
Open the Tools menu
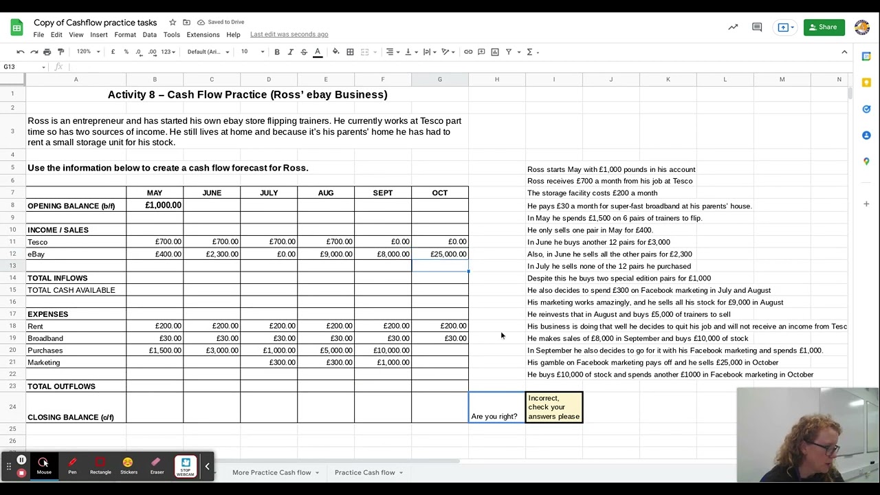(172, 34)
